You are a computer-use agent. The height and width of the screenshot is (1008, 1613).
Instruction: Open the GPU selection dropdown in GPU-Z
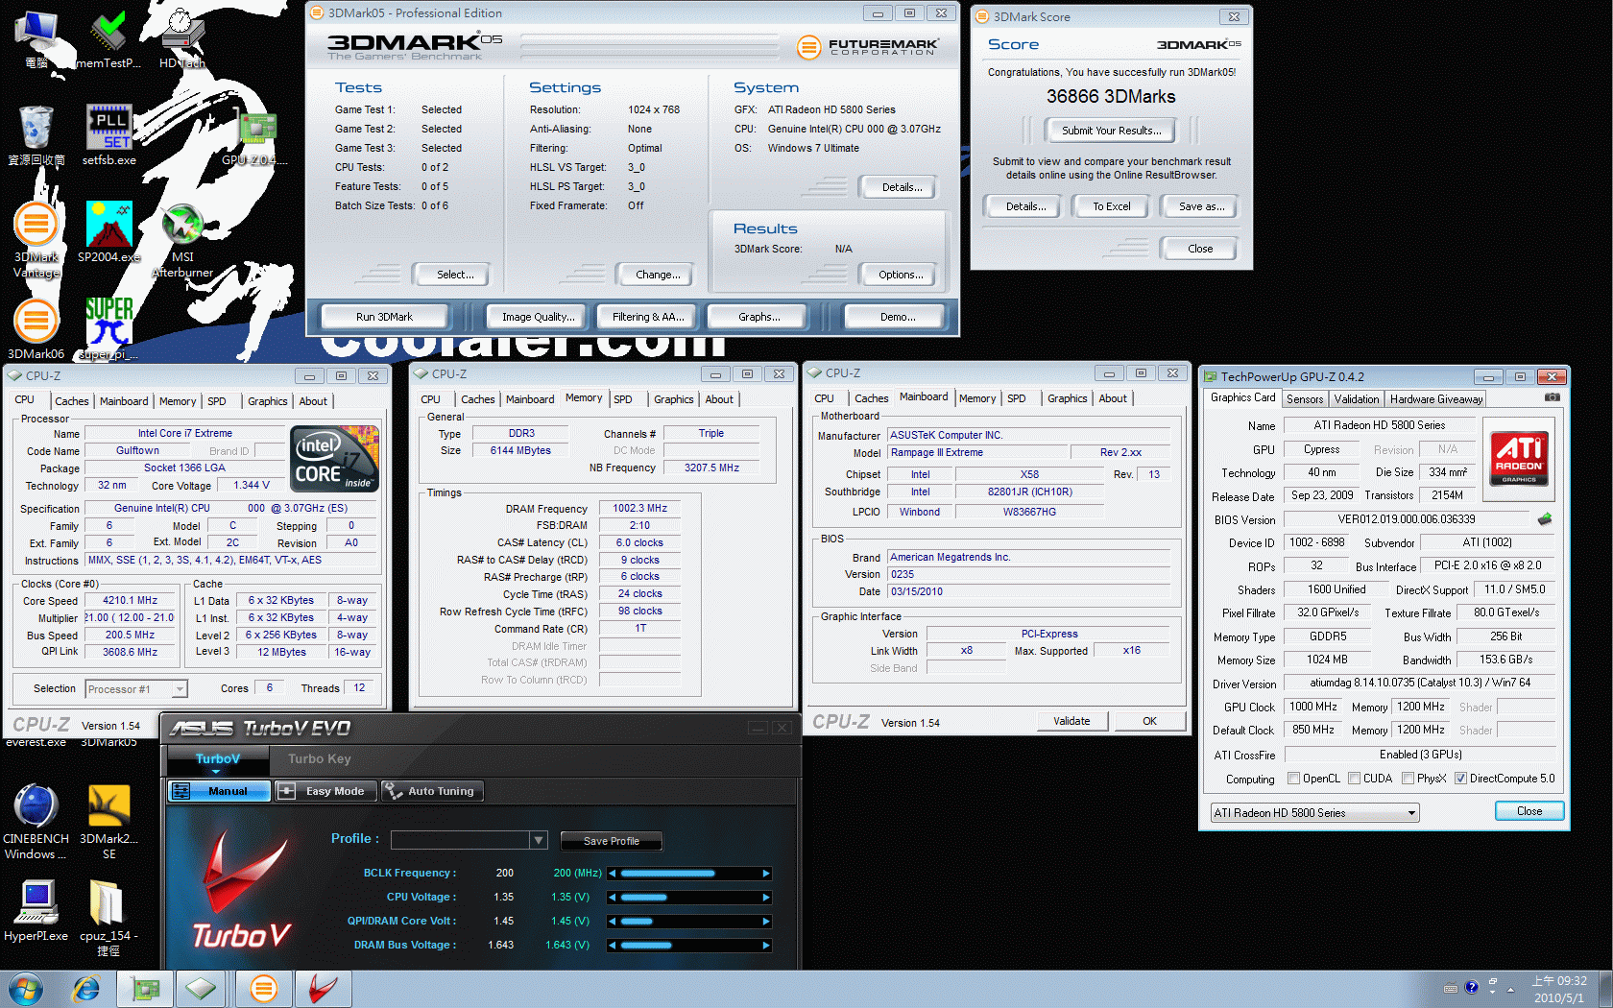tap(1315, 812)
